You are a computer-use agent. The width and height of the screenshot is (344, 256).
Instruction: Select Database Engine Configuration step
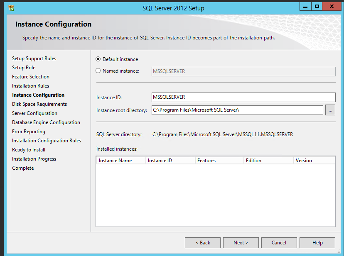click(x=46, y=122)
